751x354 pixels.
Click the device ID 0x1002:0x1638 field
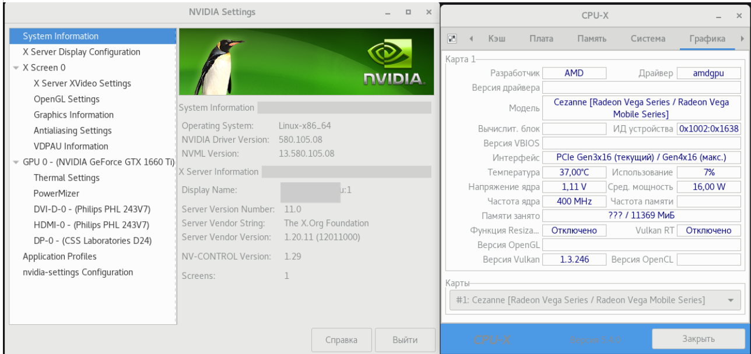[708, 129]
